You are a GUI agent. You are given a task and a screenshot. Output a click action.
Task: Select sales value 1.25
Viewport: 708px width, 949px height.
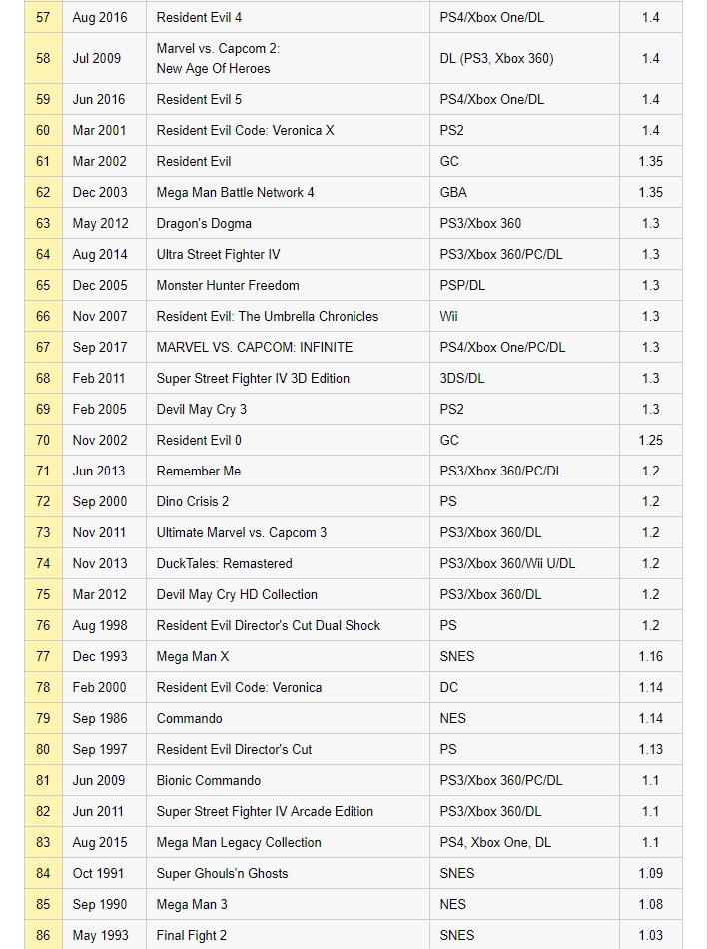click(650, 440)
